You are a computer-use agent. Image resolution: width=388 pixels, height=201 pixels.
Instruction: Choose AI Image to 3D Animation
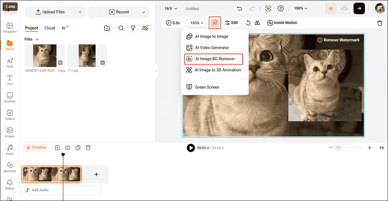point(214,70)
